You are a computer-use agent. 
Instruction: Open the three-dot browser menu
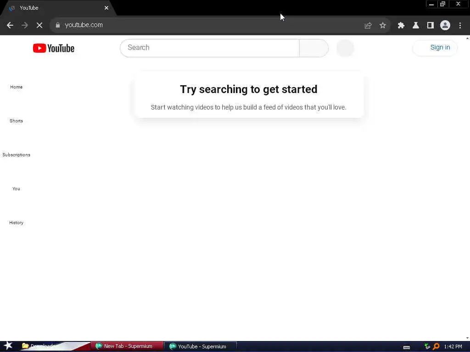point(460,26)
